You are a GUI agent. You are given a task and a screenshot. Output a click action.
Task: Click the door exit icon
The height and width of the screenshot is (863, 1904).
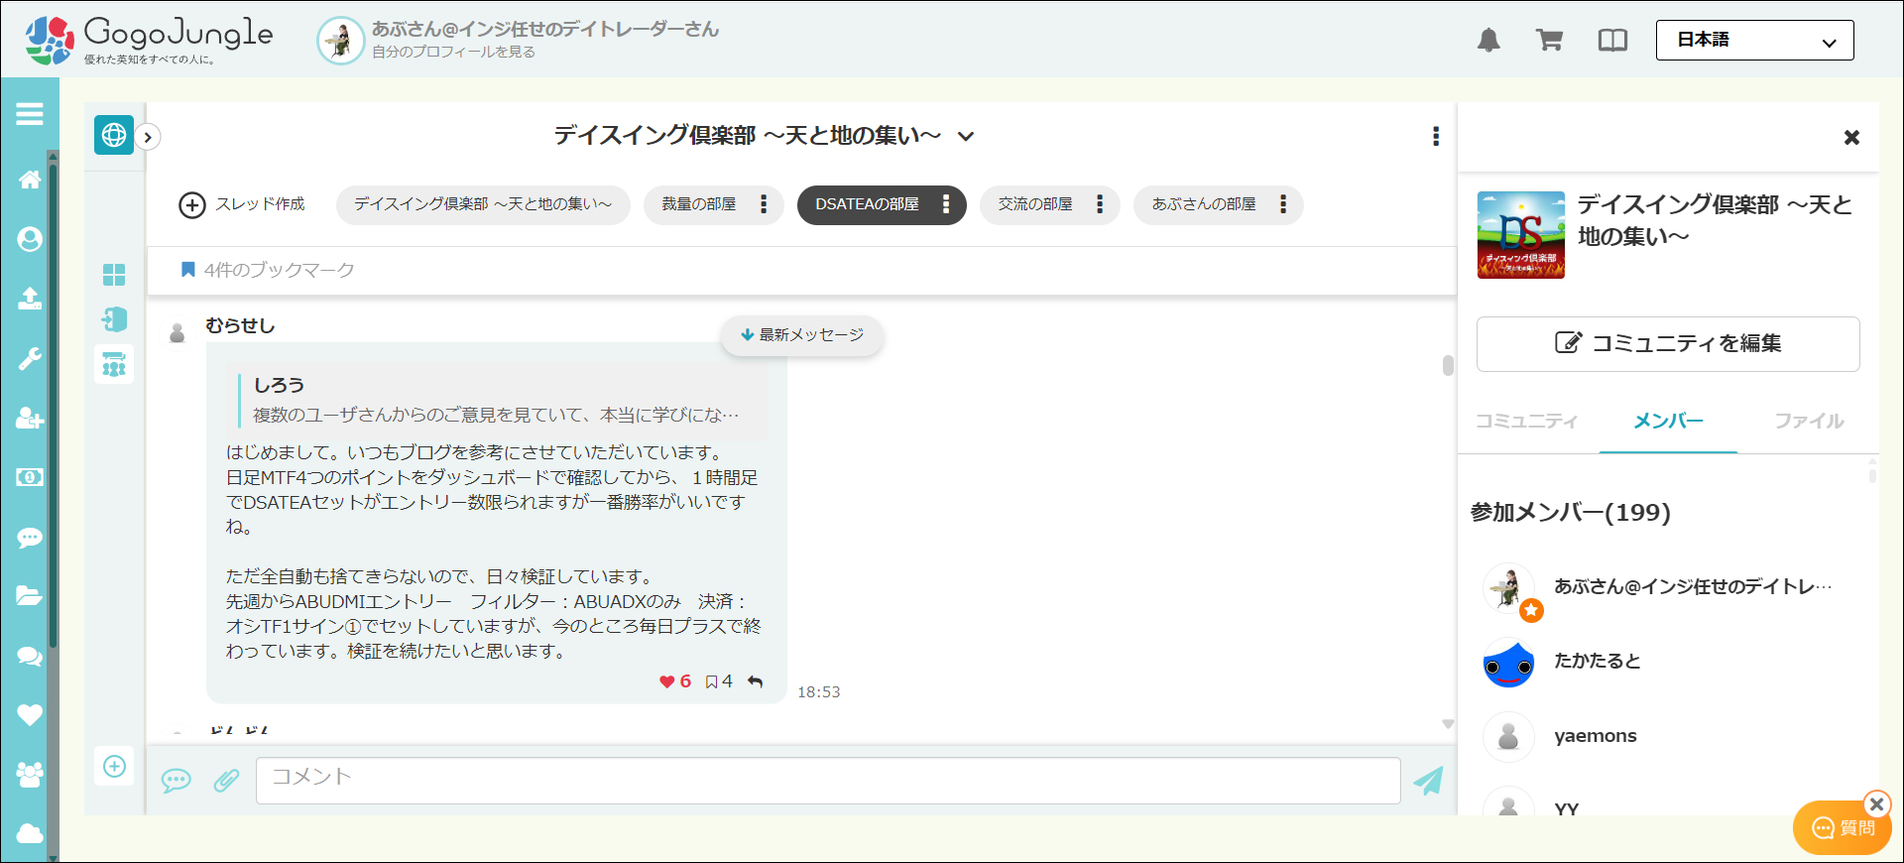[x=114, y=318]
